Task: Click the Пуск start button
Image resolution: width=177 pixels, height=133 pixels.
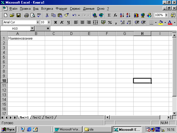Action: 8,129
